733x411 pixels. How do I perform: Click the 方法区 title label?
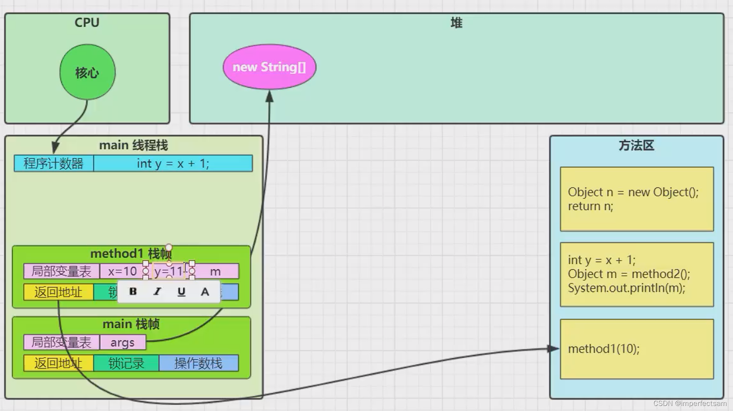click(636, 145)
